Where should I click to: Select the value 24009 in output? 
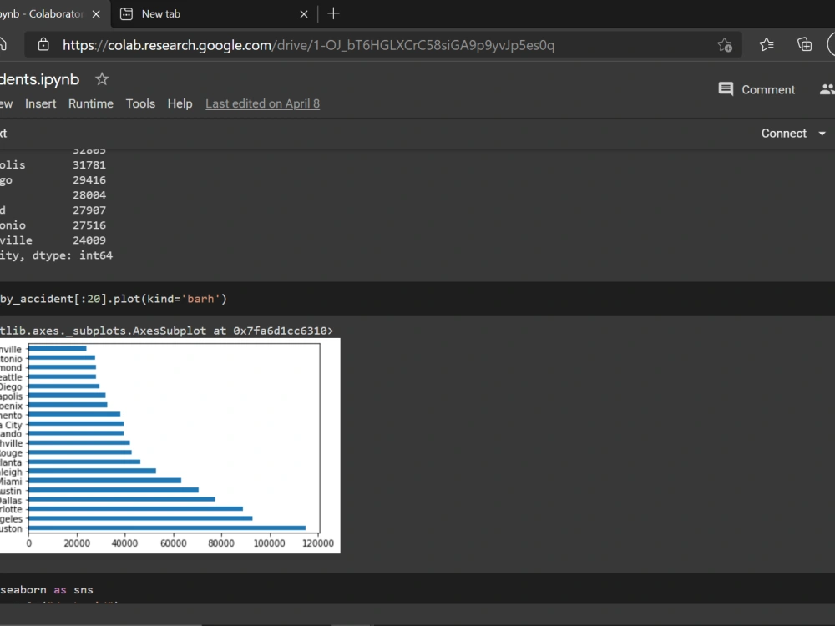pos(89,240)
